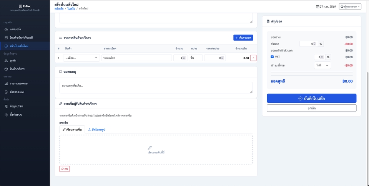Click the quantity stepper field
This screenshot has width=369, height=186.
point(180,58)
